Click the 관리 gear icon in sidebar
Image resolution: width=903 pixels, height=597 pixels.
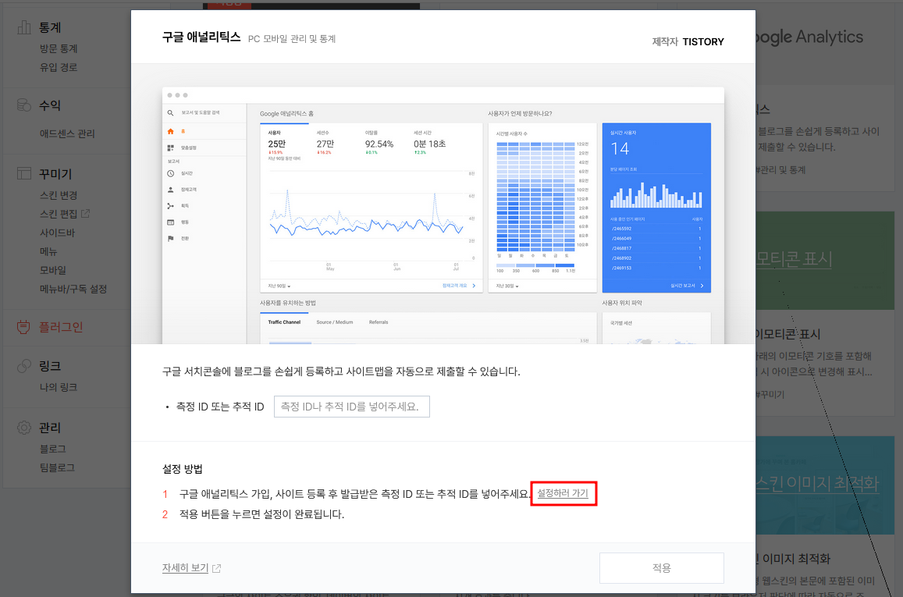[24, 427]
